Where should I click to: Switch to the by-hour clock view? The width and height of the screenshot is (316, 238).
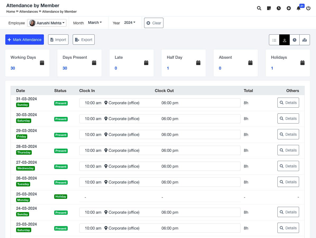tap(295, 40)
